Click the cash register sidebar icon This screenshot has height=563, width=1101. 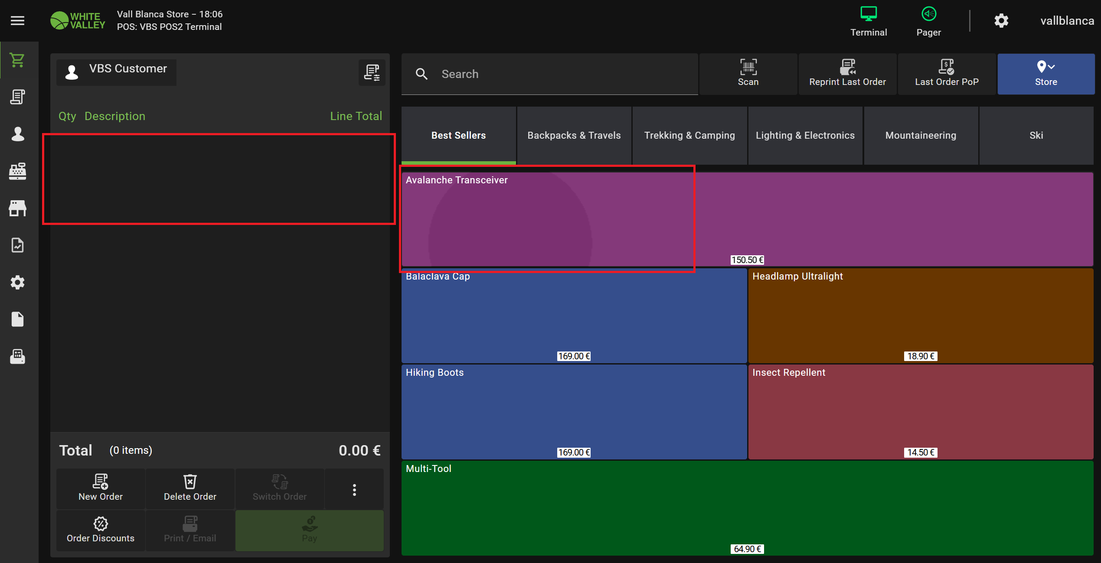pos(17,171)
